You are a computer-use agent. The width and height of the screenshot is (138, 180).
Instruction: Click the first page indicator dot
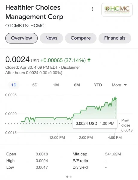click(67, 177)
